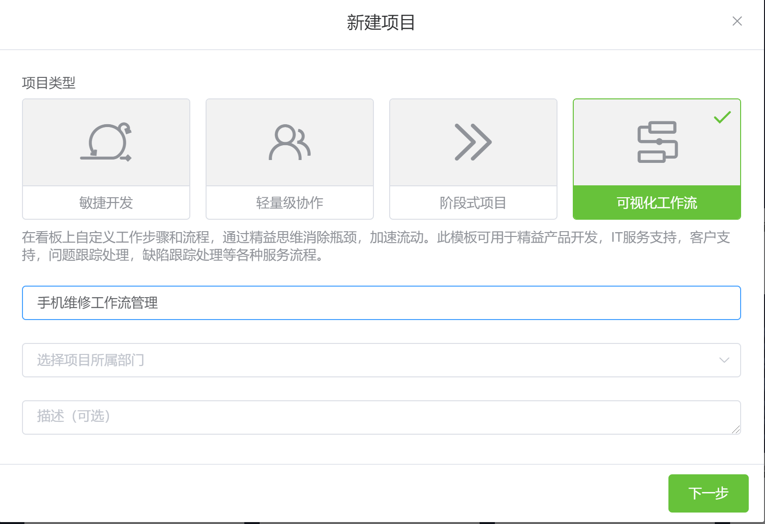Click the 项目类型 section heading
Viewport: 765px width, 524px height.
tap(49, 83)
